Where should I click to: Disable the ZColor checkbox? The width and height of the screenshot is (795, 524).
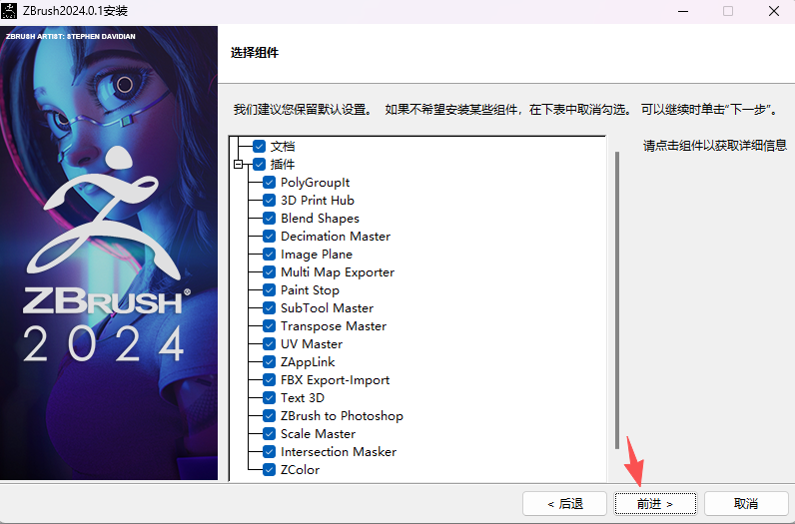click(x=270, y=470)
